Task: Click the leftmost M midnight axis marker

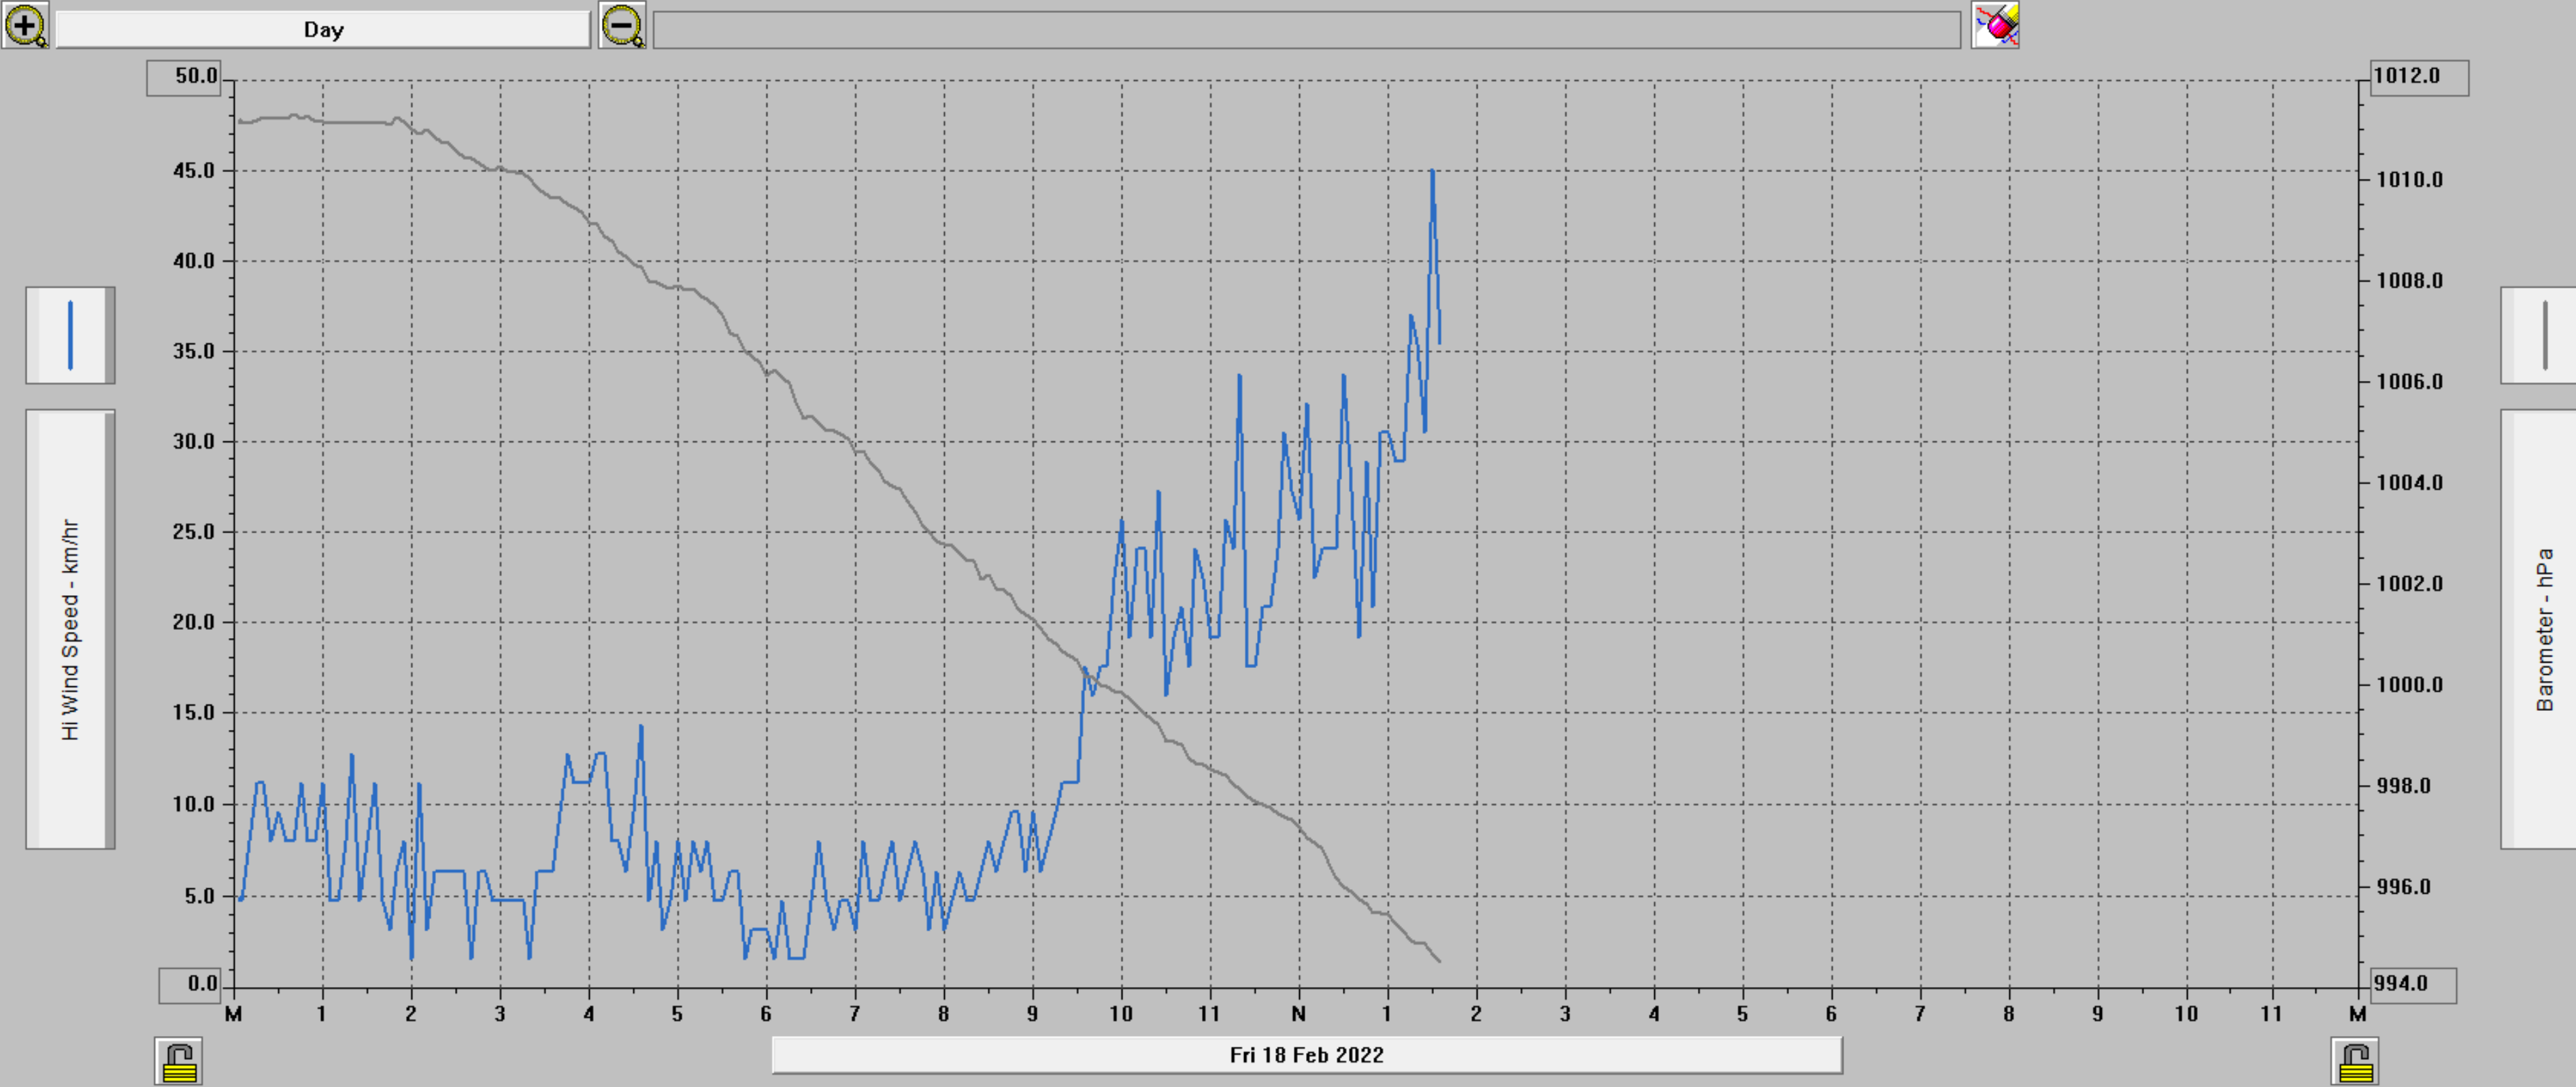Action: click(233, 1014)
